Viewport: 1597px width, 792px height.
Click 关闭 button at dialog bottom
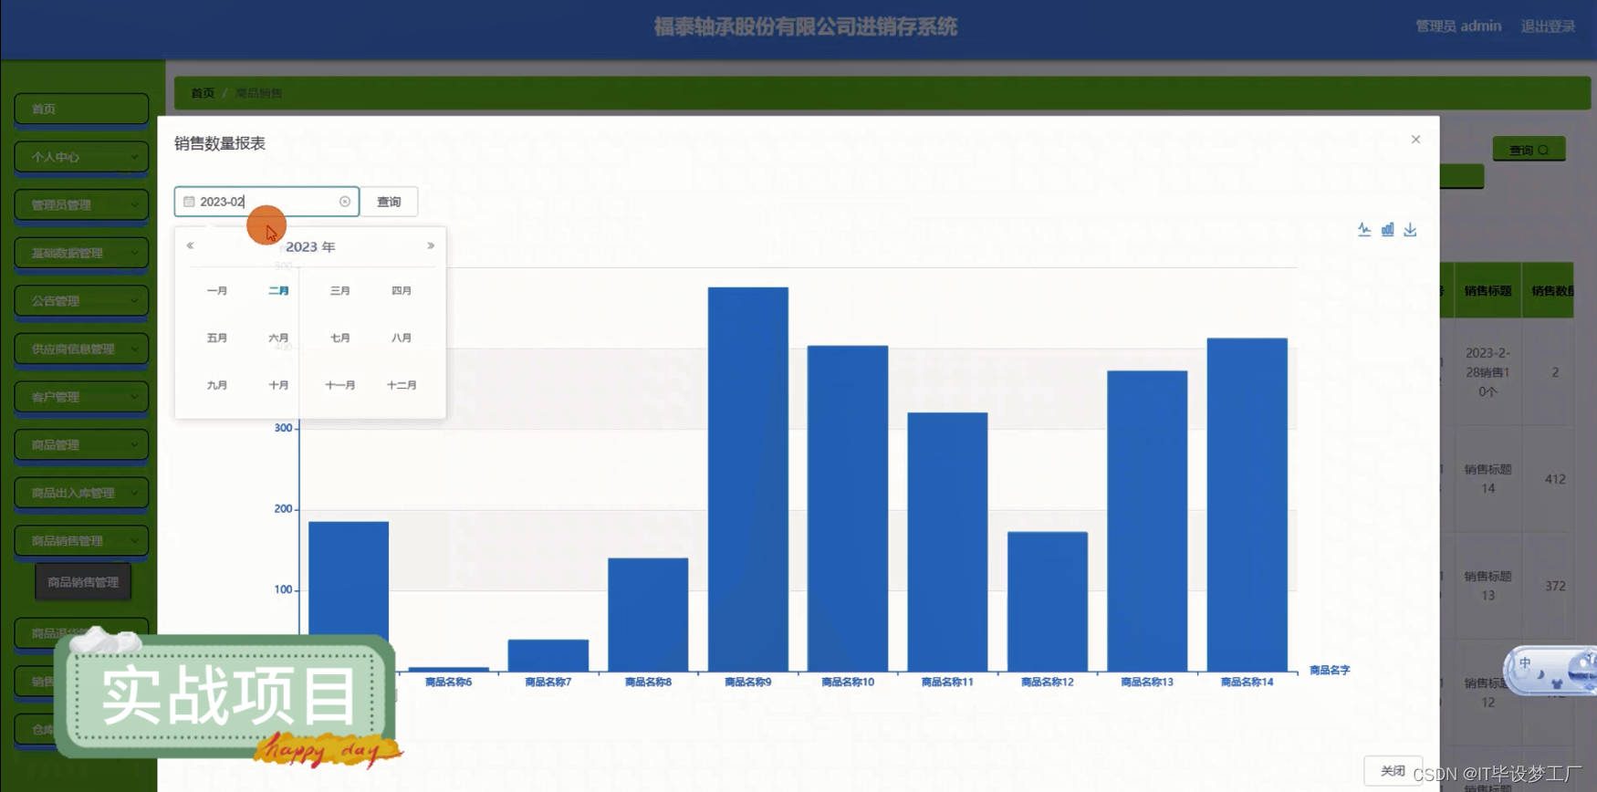pyautogui.click(x=1393, y=770)
